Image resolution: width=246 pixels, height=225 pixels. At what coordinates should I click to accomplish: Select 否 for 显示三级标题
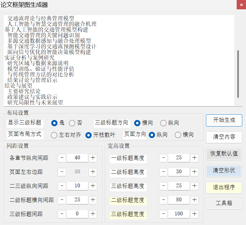click(x=72, y=123)
